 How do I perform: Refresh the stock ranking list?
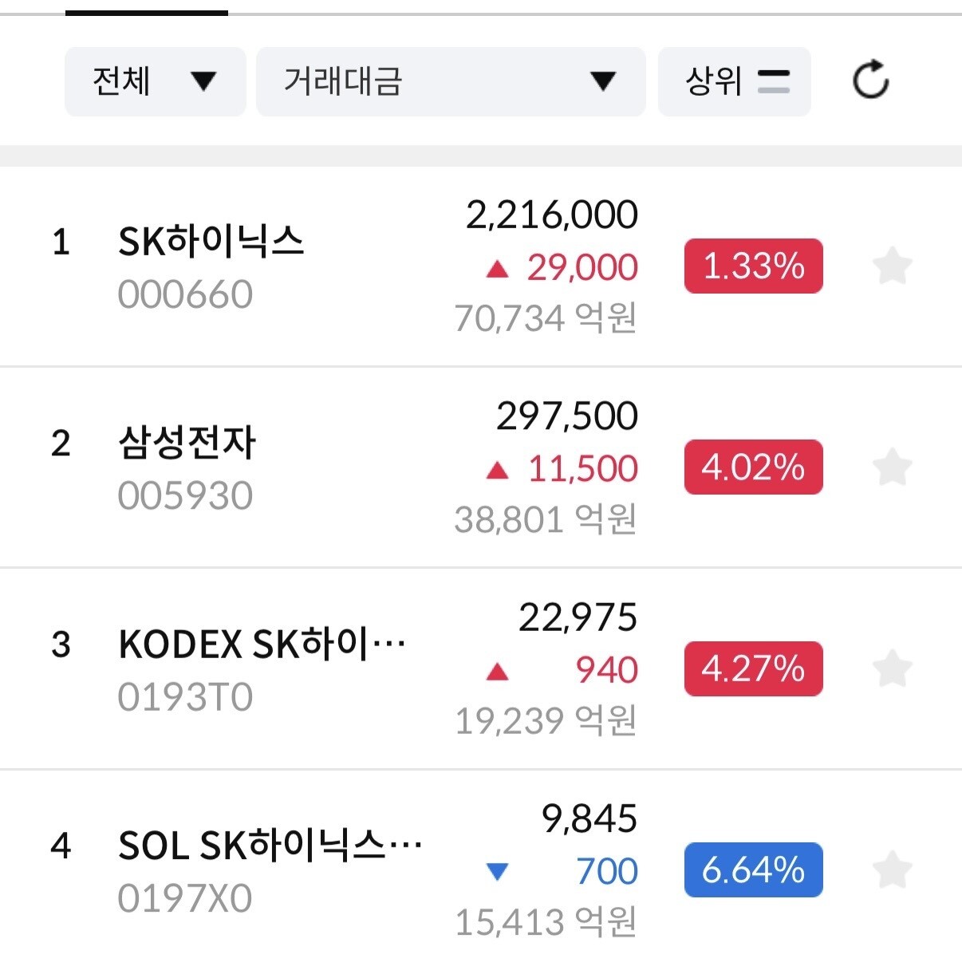point(870,80)
